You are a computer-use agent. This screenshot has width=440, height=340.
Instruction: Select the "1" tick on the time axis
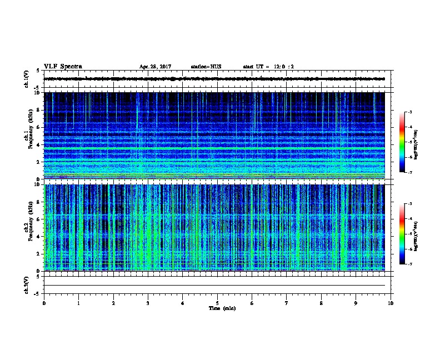(78, 303)
